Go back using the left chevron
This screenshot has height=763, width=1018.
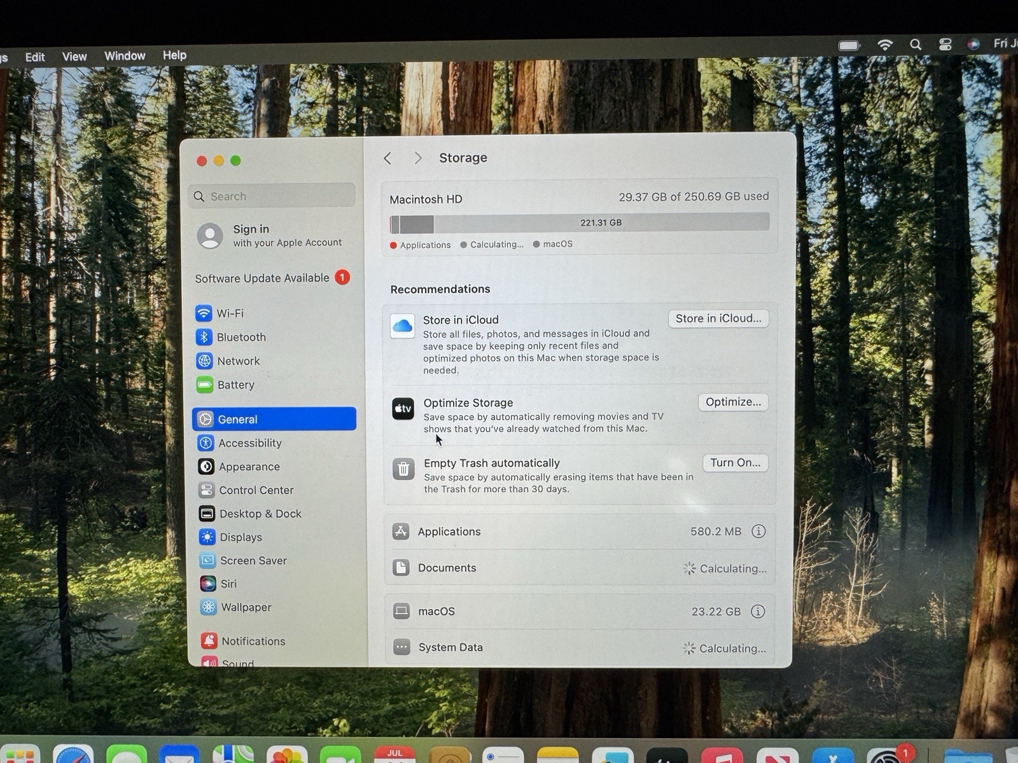click(x=387, y=158)
